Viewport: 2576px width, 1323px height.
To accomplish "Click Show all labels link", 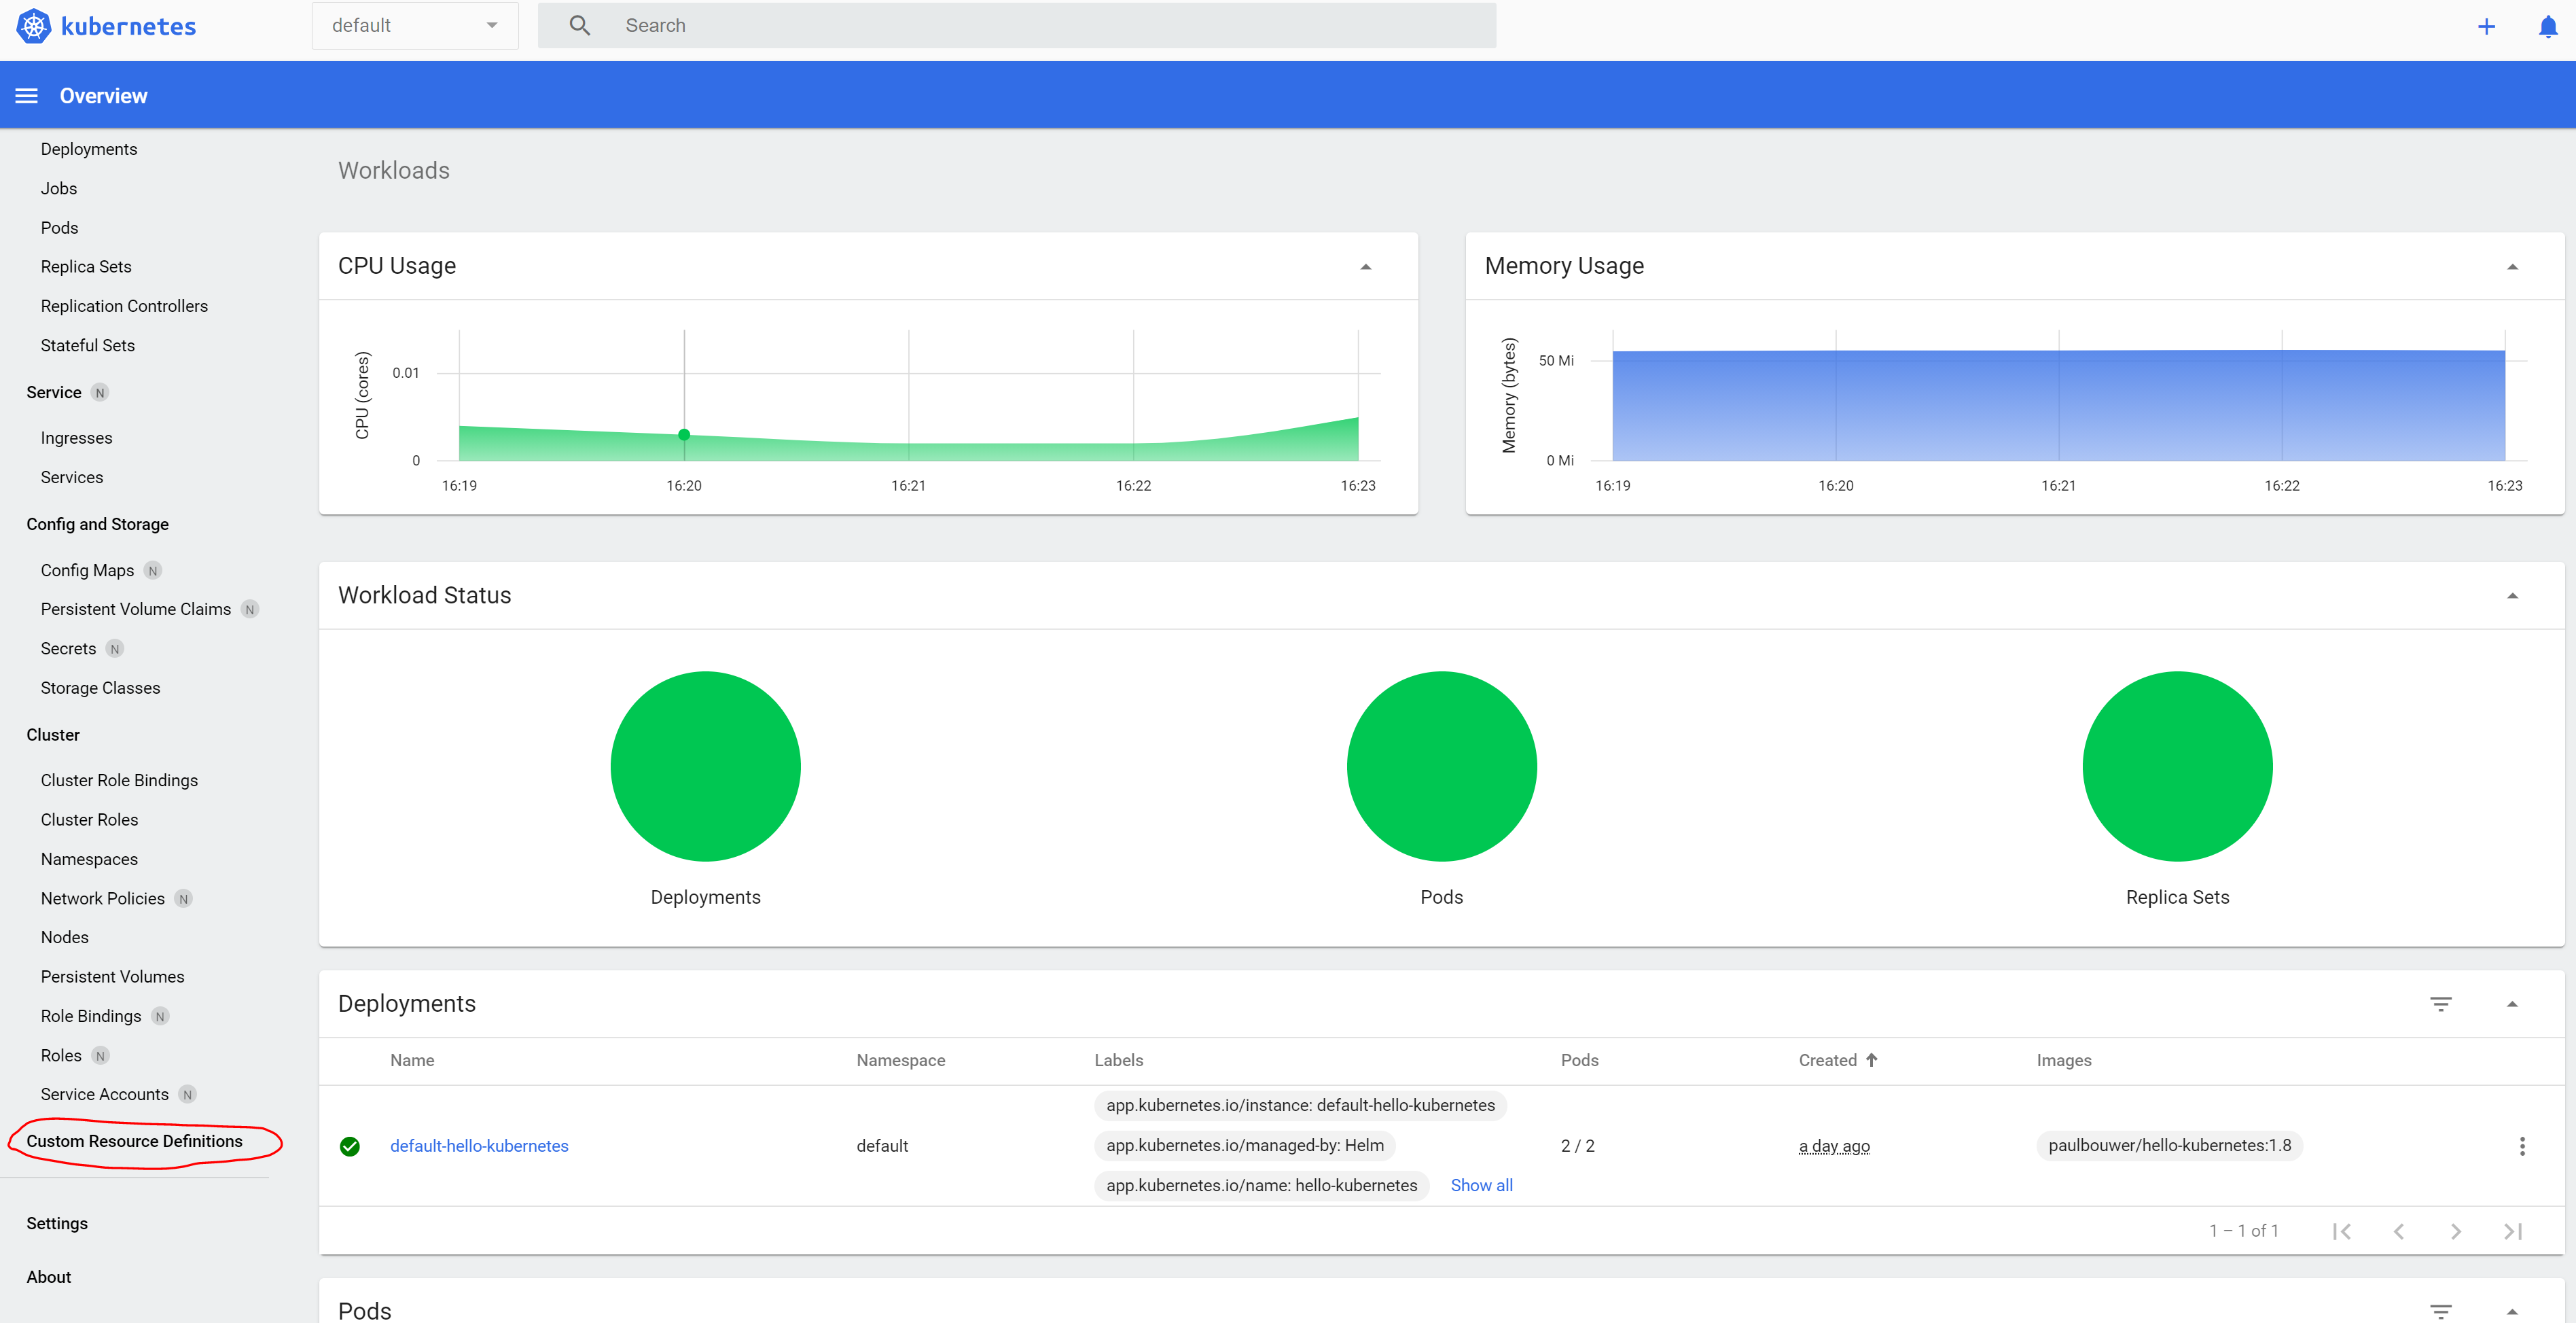I will coord(1481,1185).
